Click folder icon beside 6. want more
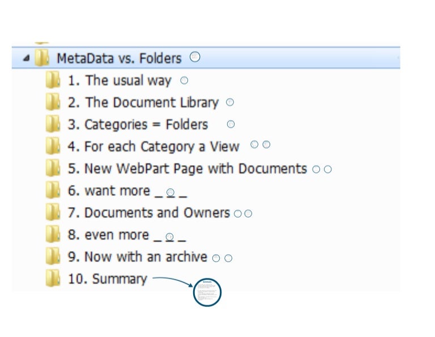 click(53, 191)
